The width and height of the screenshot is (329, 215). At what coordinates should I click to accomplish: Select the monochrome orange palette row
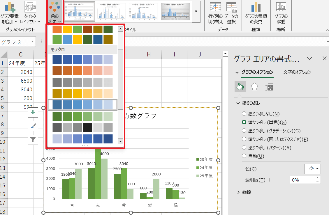click(82, 71)
